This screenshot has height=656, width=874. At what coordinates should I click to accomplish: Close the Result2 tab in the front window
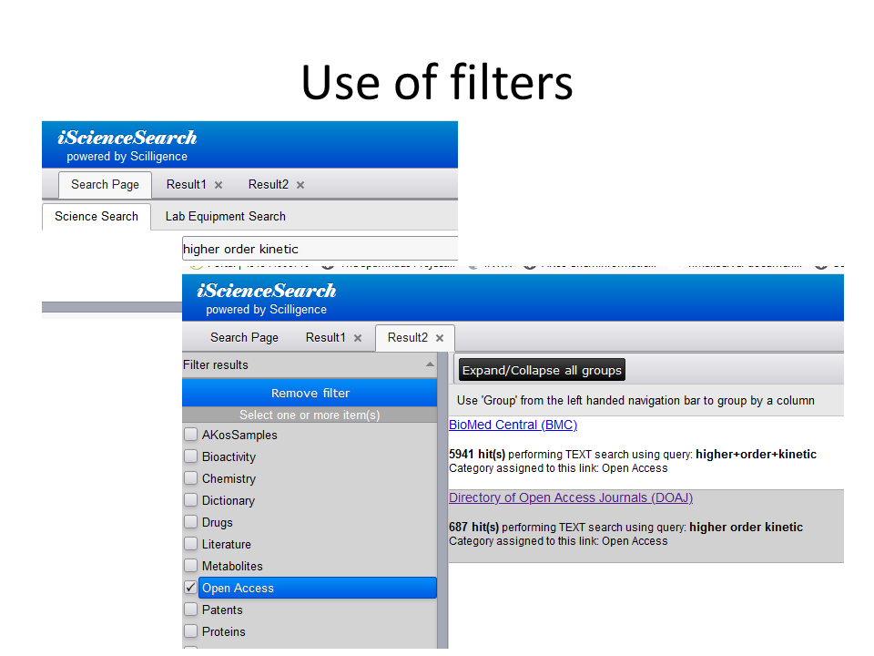tap(440, 338)
